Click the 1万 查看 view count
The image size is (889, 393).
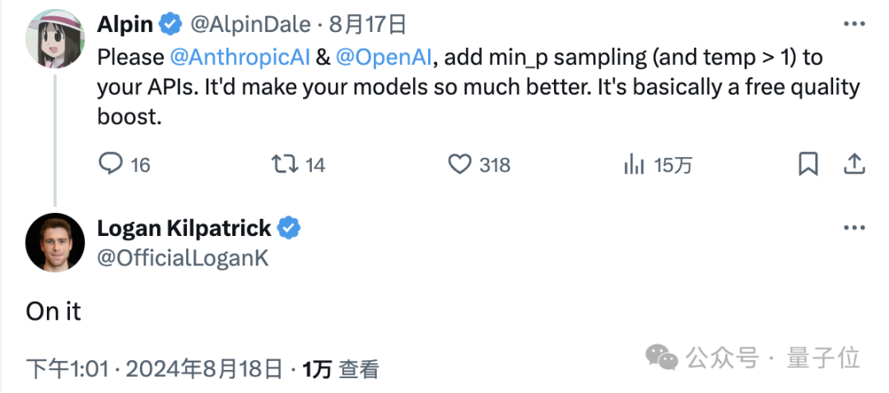click(x=340, y=370)
